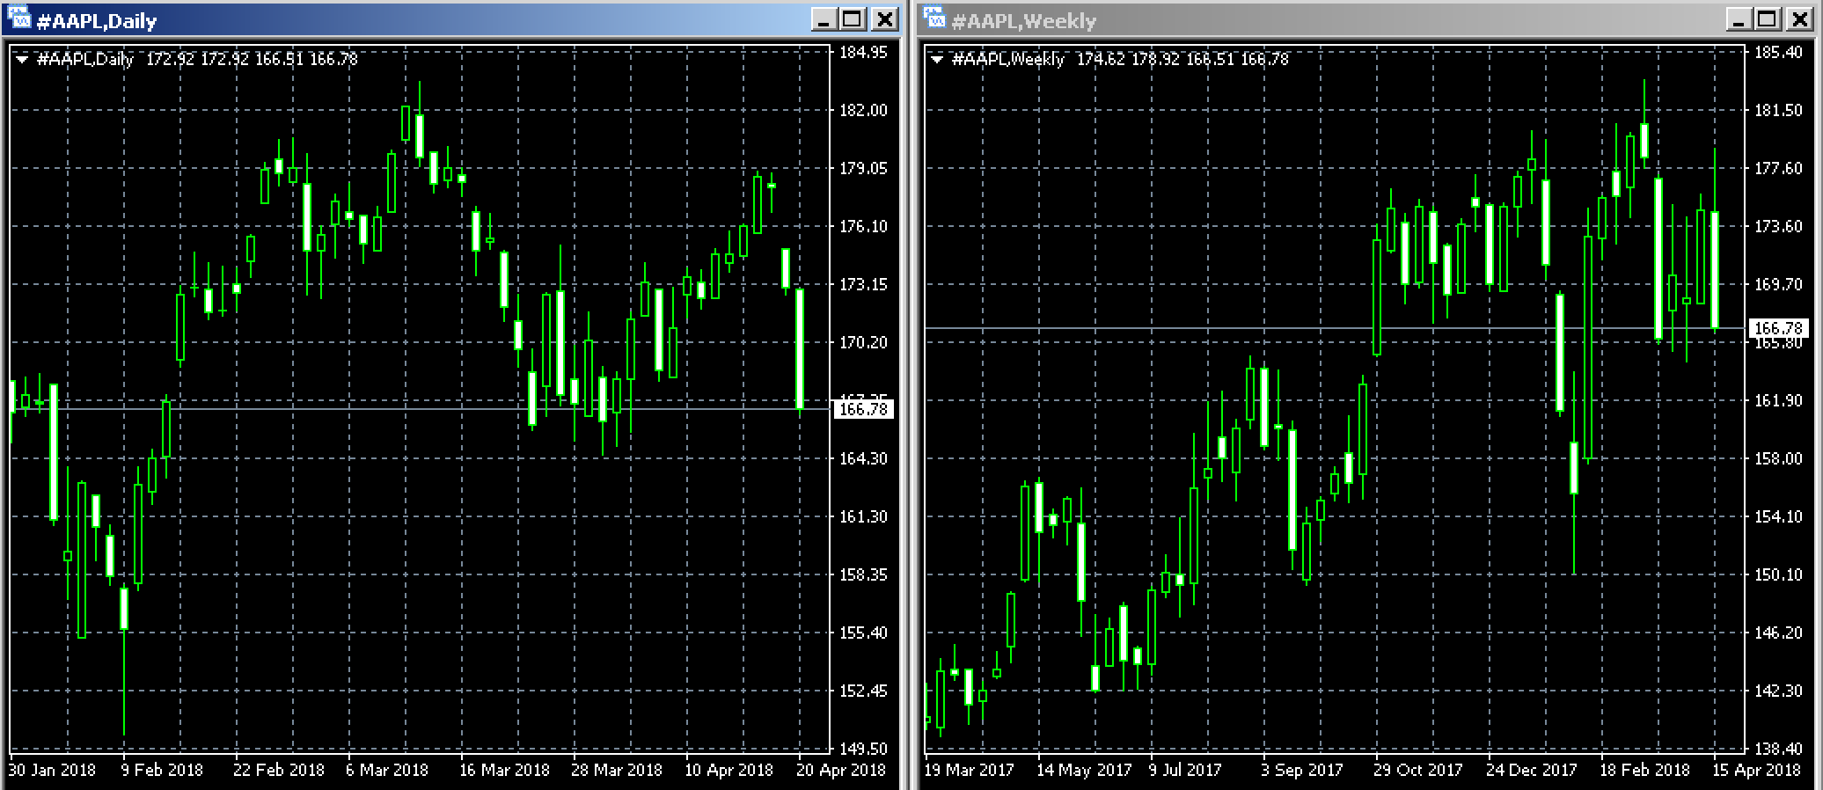
Task: Click the 158.00 price level on the Weekly scale
Action: (x=1778, y=459)
